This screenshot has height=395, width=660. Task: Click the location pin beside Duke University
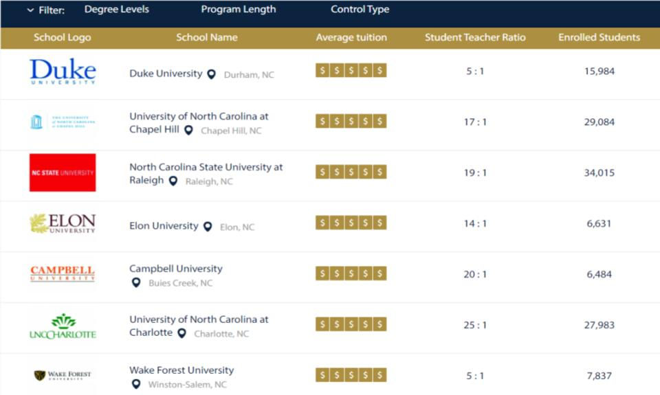[212, 74]
